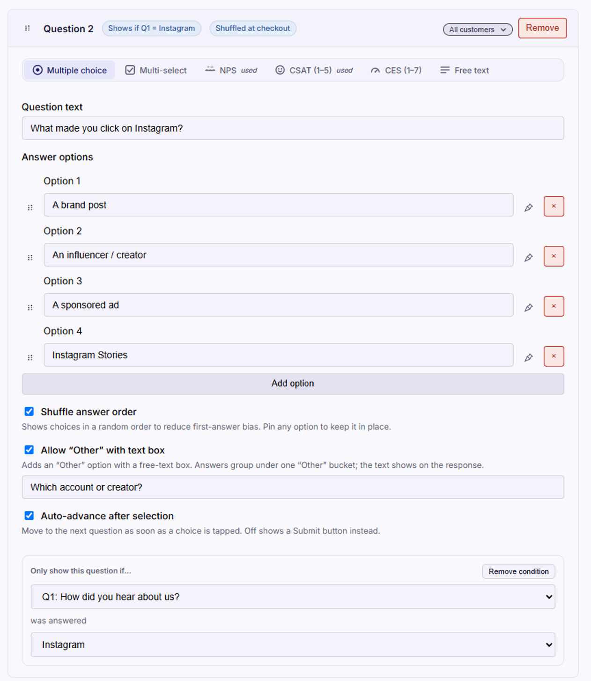Switch question type to Multi-select

pyautogui.click(x=156, y=70)
